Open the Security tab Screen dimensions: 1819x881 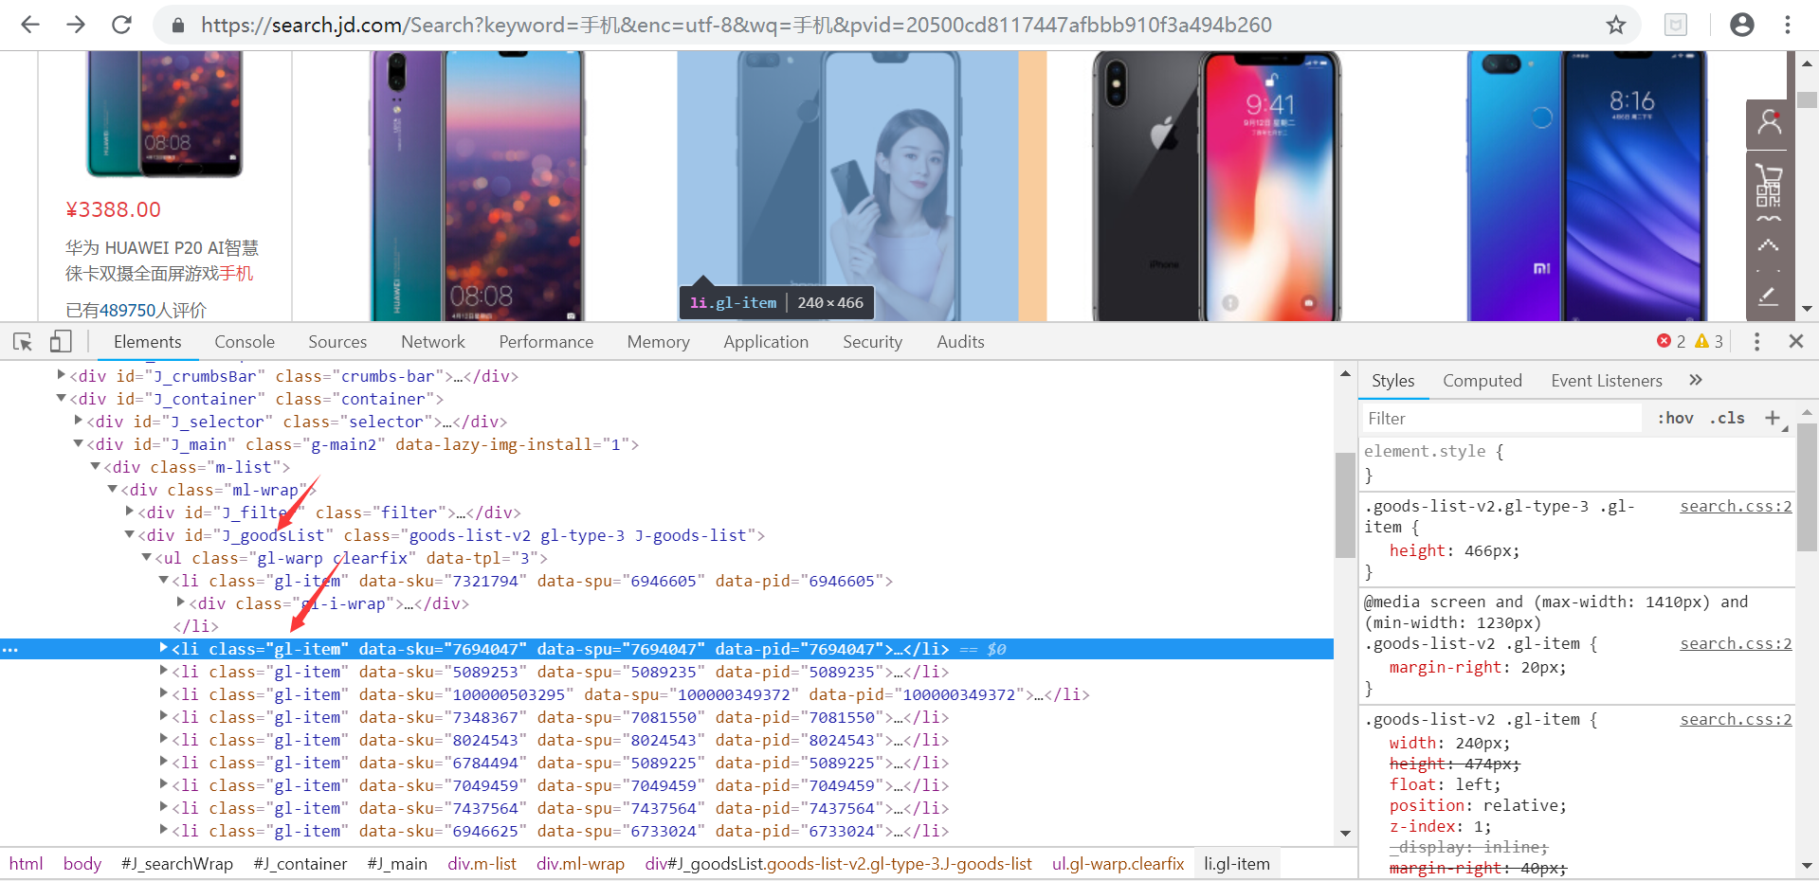(x=872, y=342)
